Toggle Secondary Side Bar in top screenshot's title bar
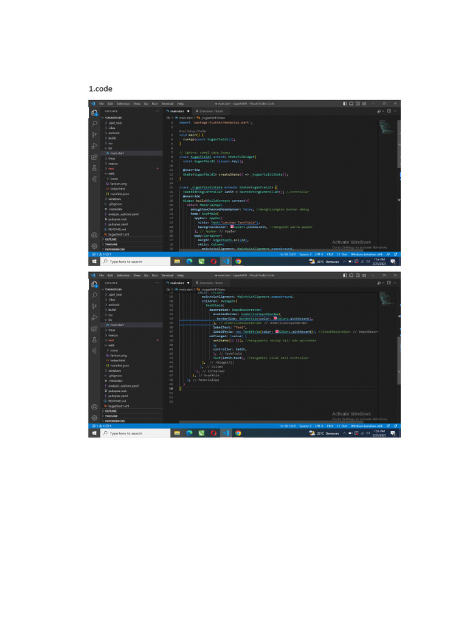Viewport: 467px width, 622px height. pyautogui.click(x=358, y=103)
